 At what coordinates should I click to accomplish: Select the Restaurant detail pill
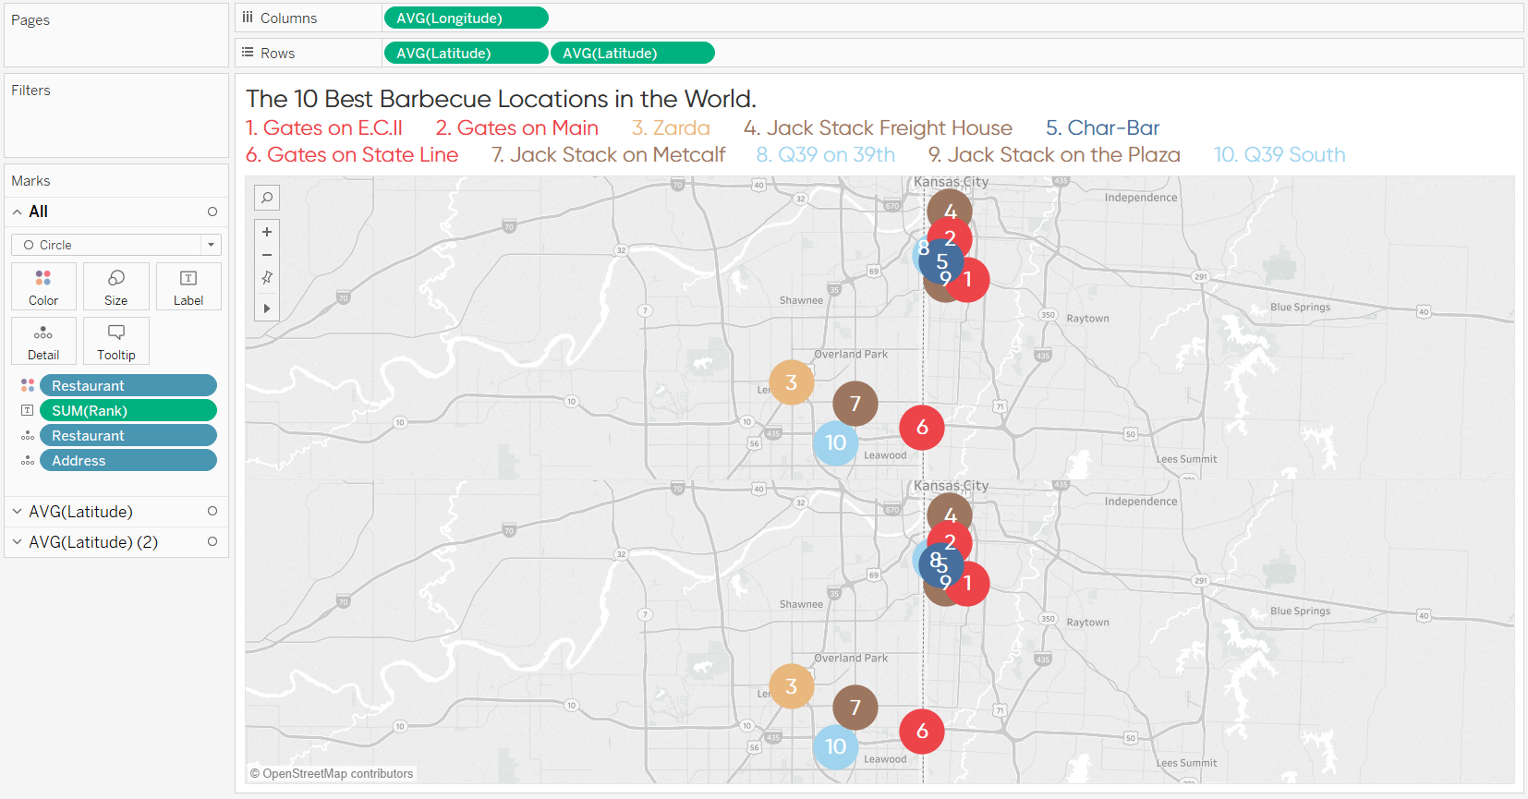point(128,435)
